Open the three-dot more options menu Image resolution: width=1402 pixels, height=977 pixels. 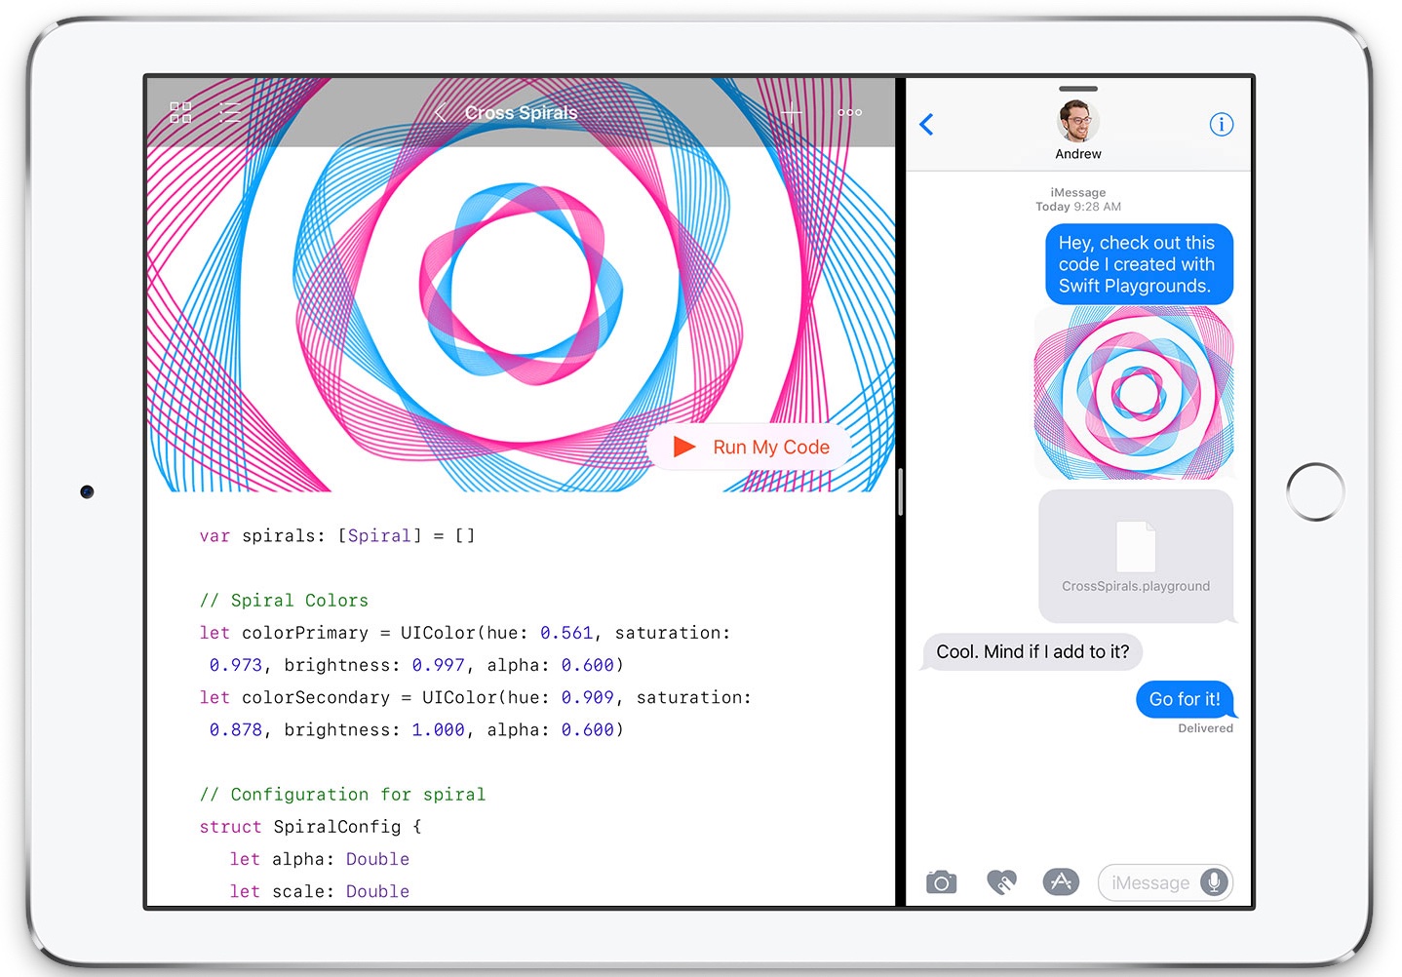point(849,112)
